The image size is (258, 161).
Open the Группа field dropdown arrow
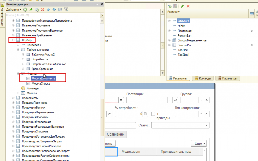tap(201, 100)
